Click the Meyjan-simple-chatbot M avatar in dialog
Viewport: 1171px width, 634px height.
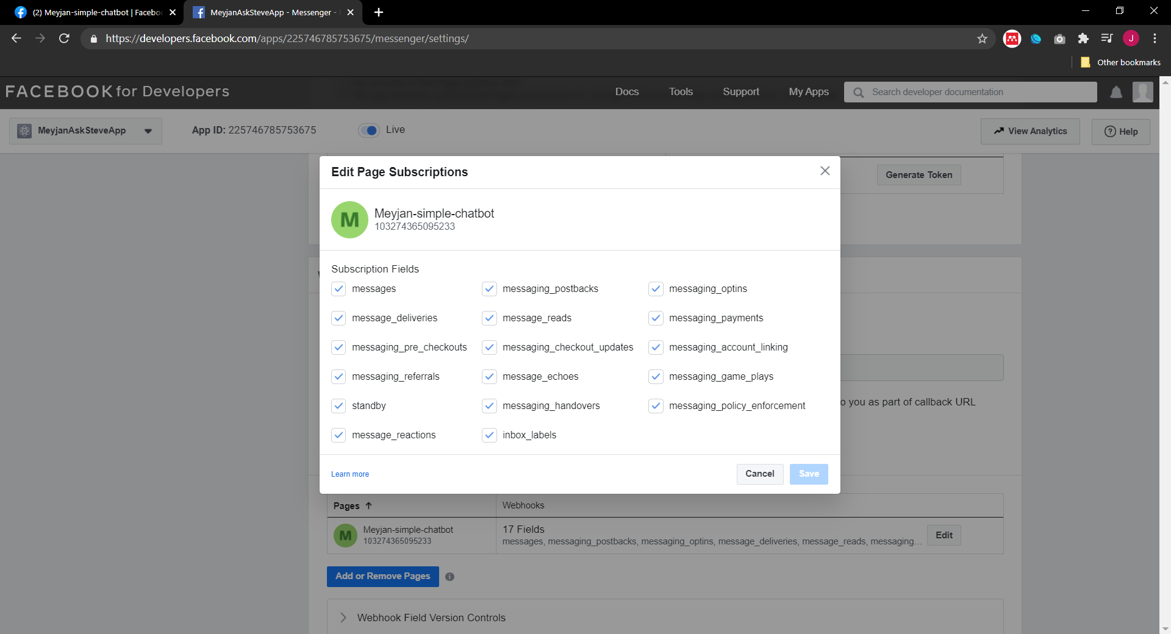[349, 219]
